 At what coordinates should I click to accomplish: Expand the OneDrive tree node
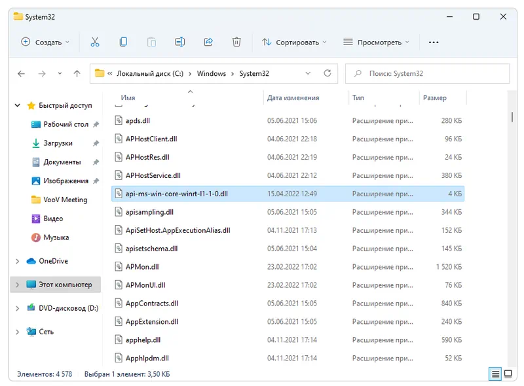coord(18,261)
